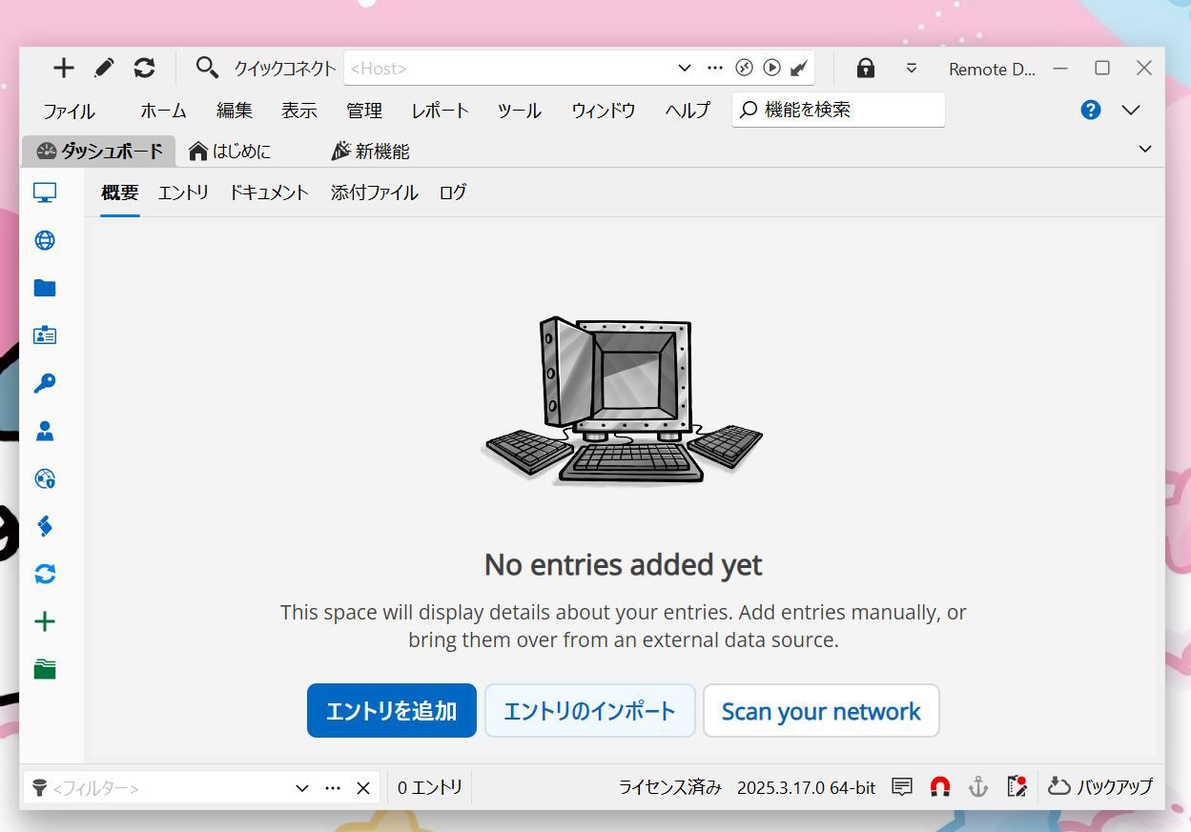Open the chevron dropdown beside the padlock
Screen dimensions: 1191x832
(912, 68)
